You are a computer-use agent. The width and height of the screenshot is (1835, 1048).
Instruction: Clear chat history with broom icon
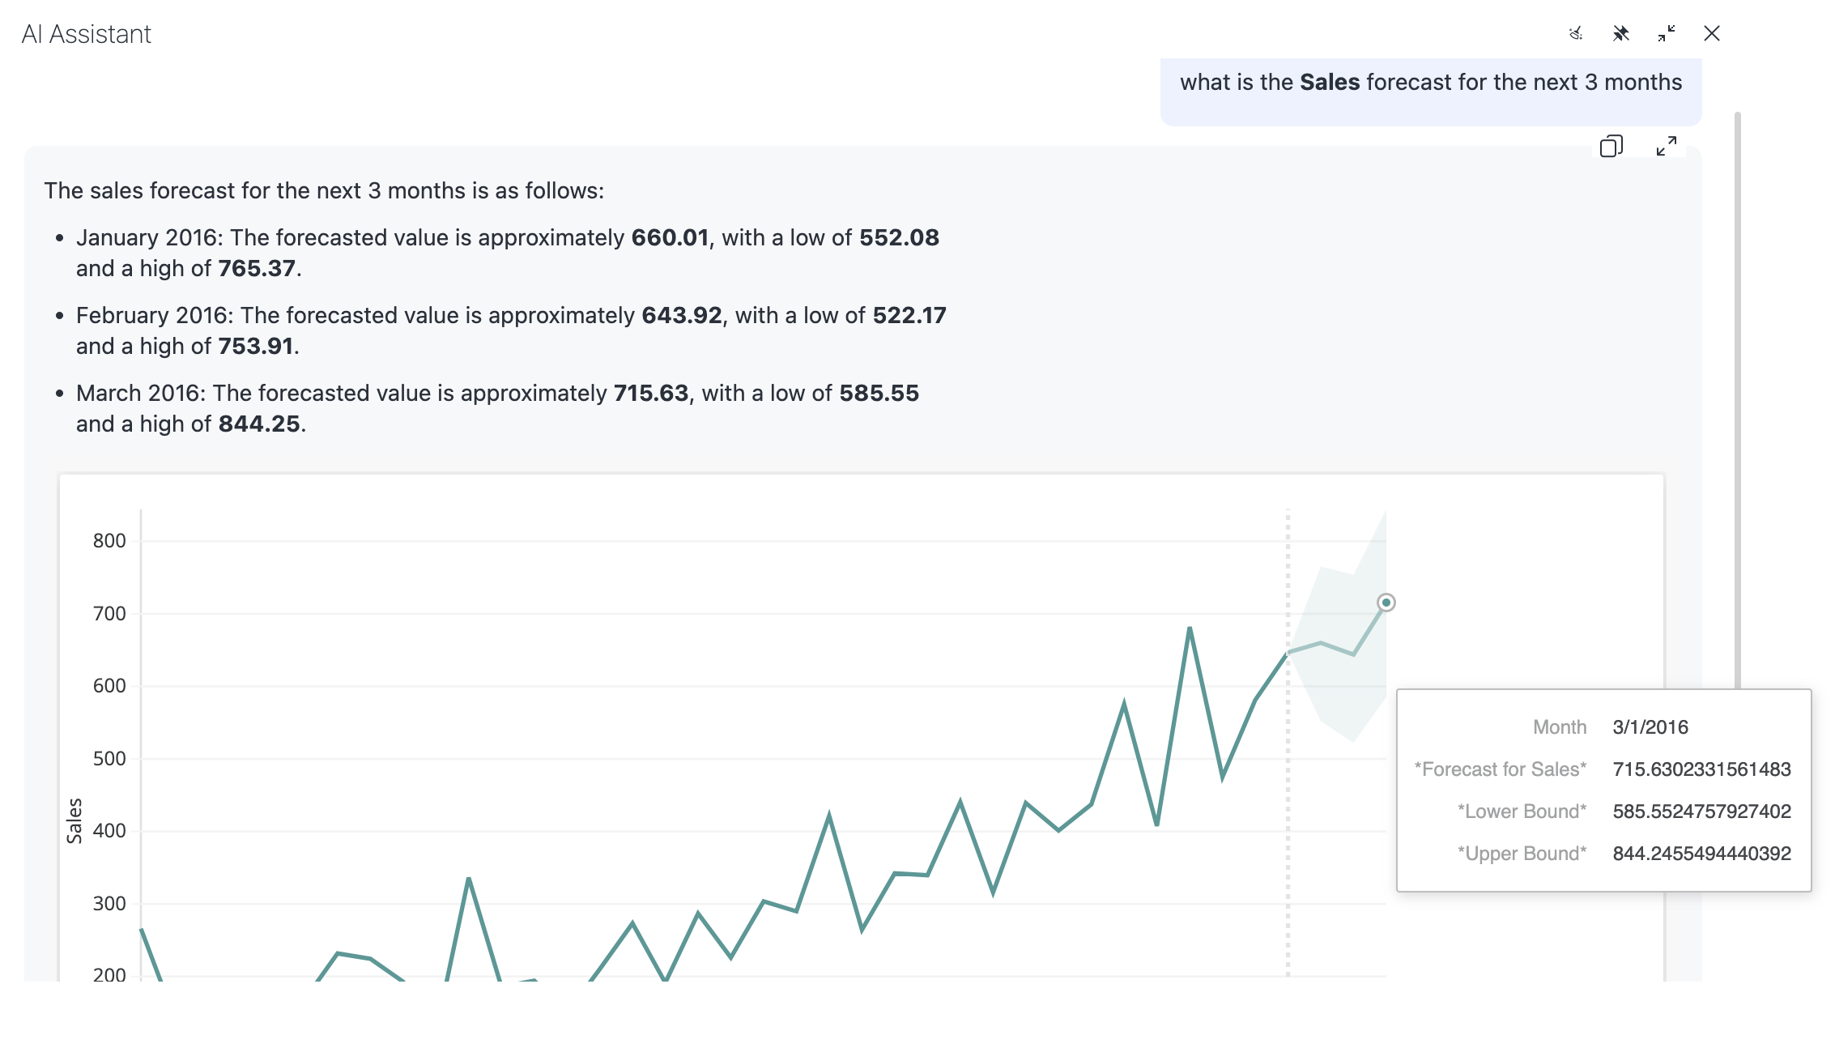[1575, 33]
